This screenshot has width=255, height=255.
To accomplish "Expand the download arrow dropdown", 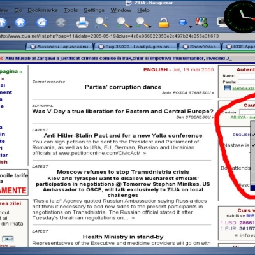I will 191,27.
